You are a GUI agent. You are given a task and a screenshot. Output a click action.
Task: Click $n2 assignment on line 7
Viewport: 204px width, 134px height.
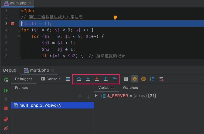[58, 49]
